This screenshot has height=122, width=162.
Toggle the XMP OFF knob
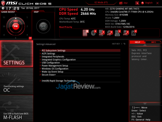(x=43, y=26)
